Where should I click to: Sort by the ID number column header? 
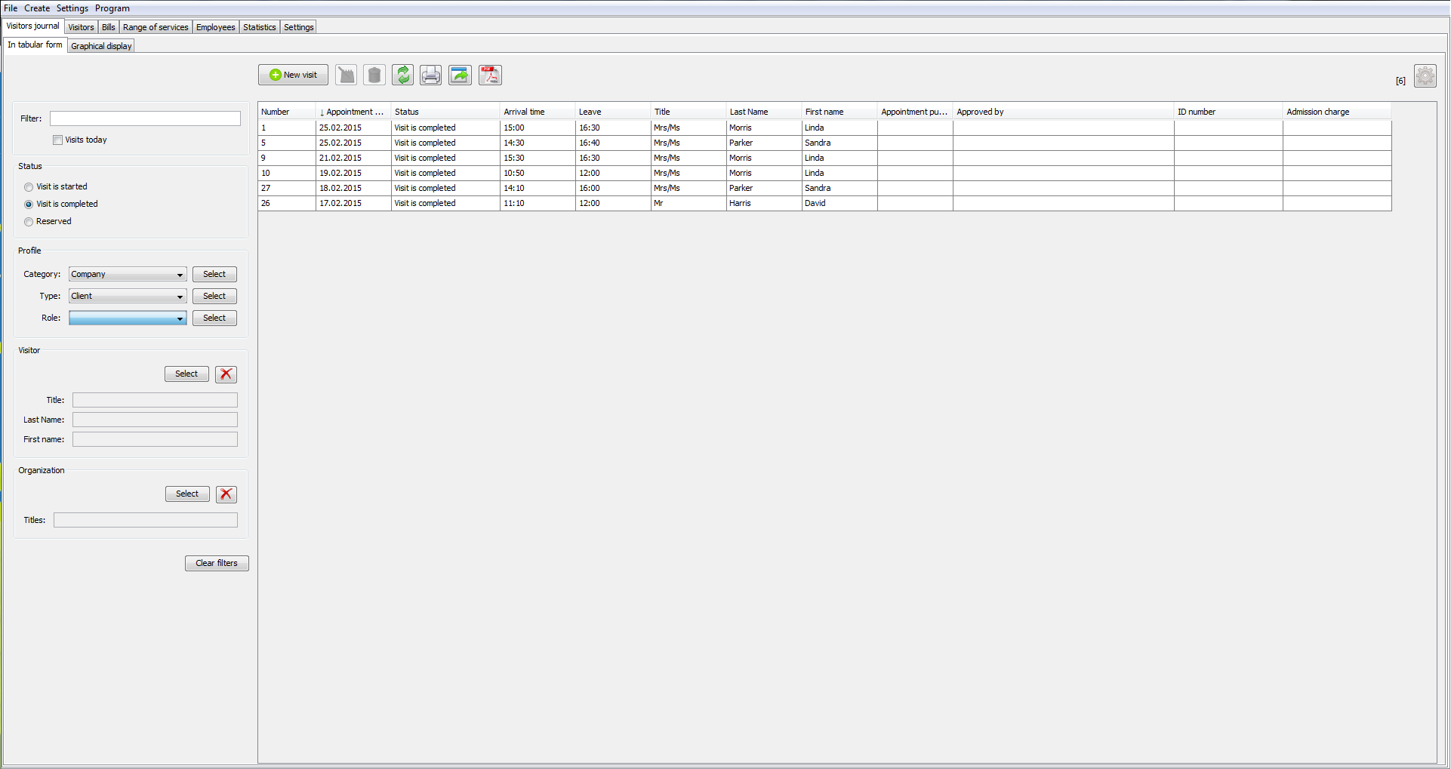[x=1228, y=112]
